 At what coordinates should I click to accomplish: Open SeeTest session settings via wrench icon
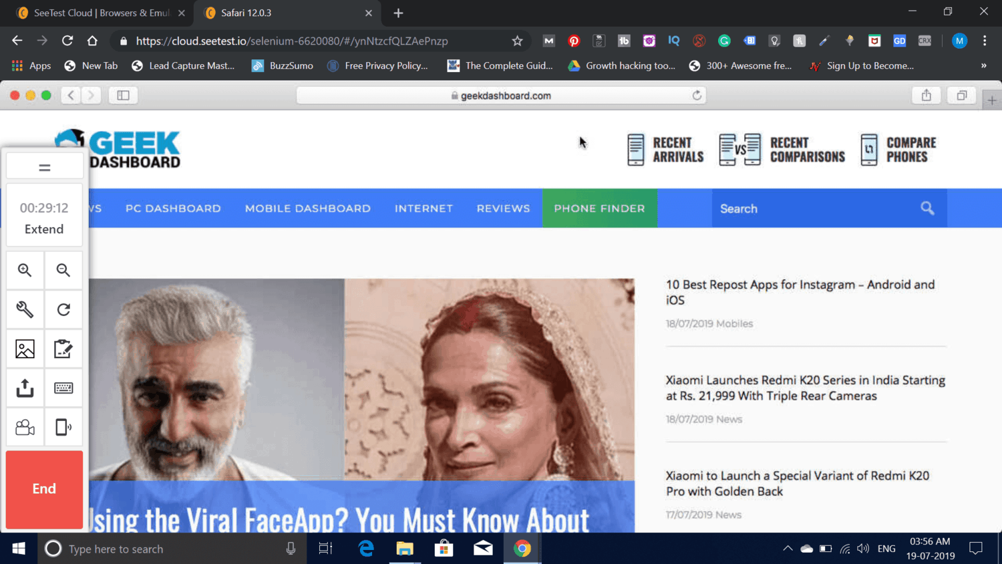click(x=25, y=309)
